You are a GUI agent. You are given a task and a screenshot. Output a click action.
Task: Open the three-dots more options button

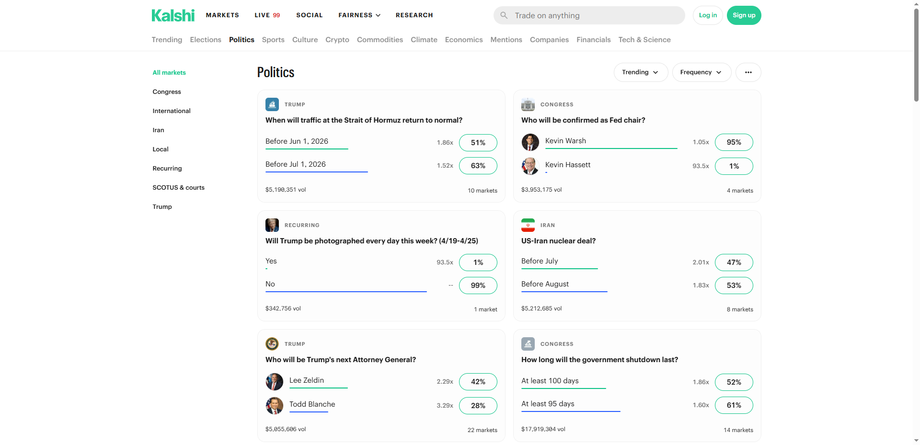pyautogui.click(x=748, y=72)
